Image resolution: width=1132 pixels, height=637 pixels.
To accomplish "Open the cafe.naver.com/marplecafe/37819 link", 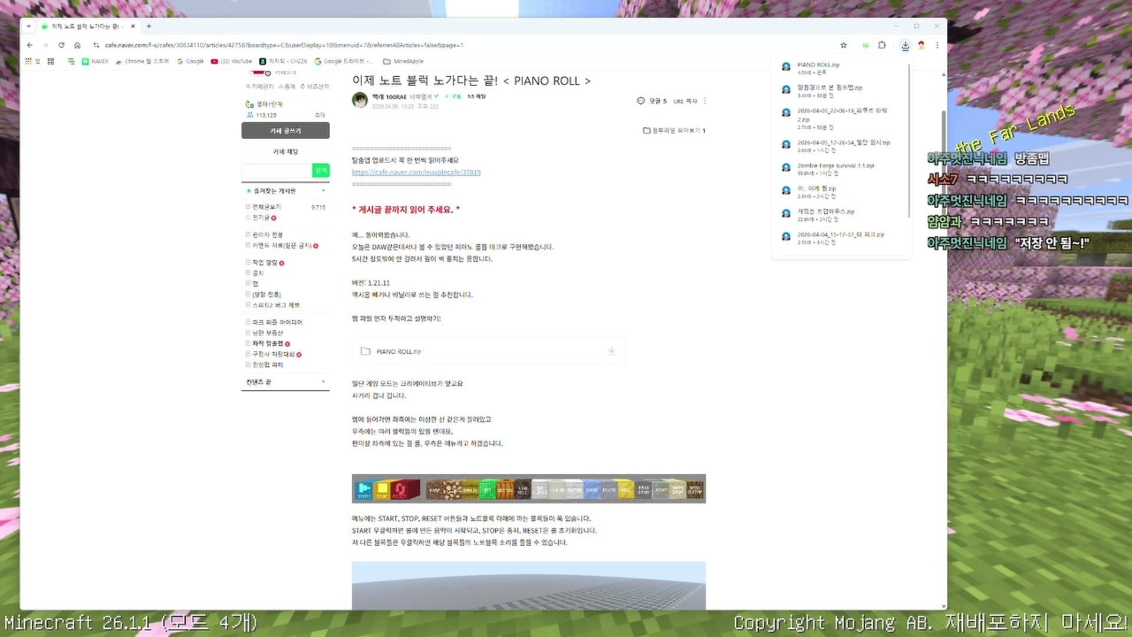I will tap(416, 172).
